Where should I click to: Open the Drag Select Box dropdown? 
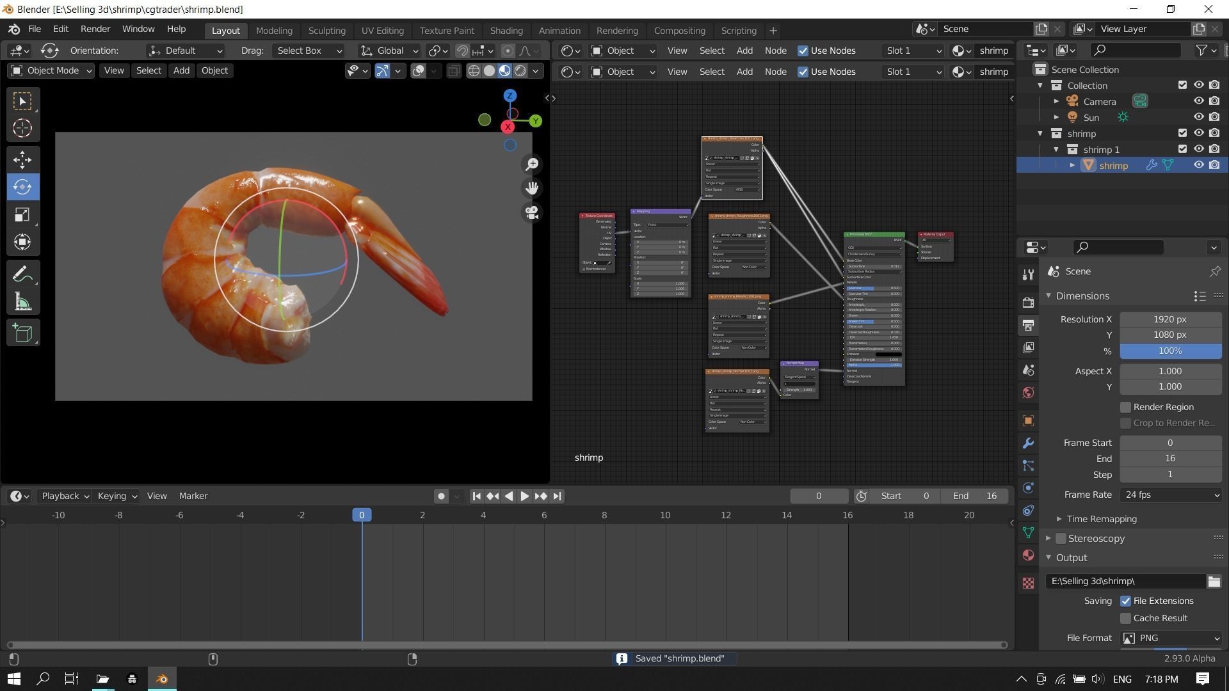click(309, 51)
